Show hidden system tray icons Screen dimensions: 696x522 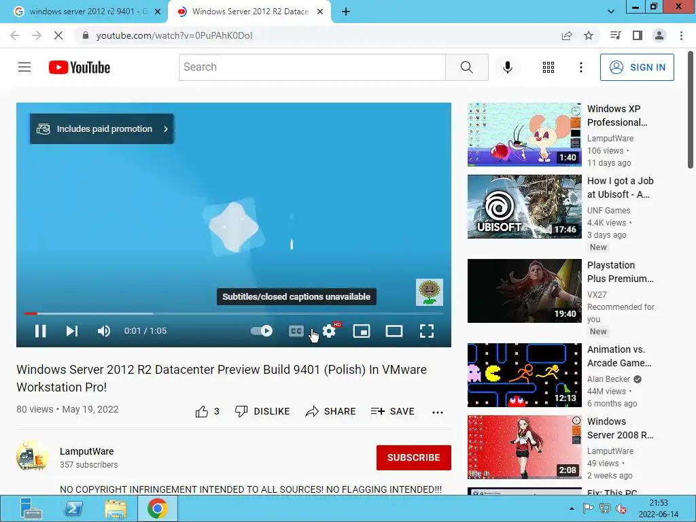(572, 508)
